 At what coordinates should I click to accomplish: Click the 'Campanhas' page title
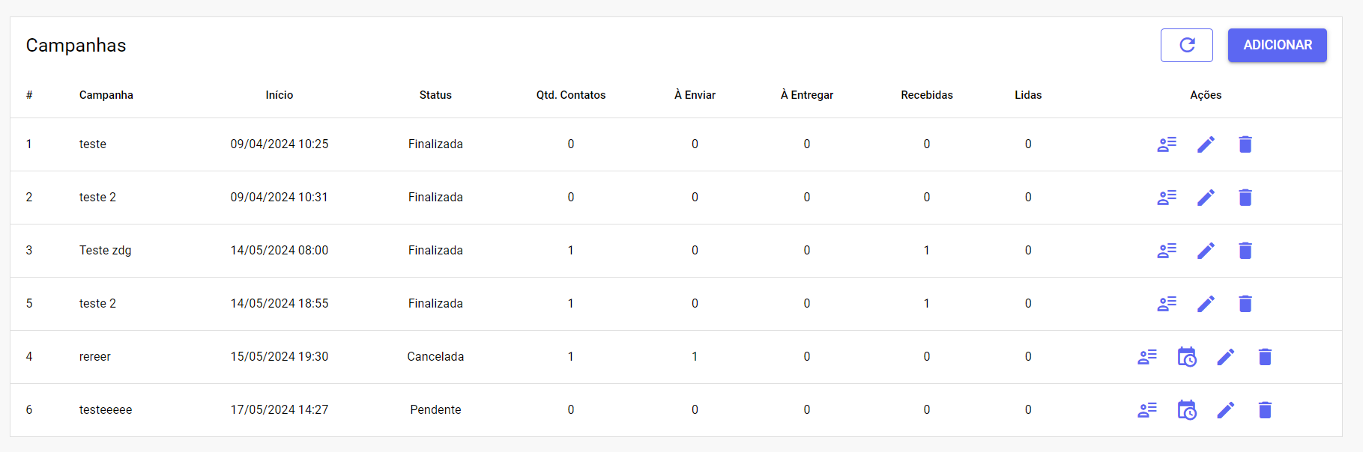(76, 46)
